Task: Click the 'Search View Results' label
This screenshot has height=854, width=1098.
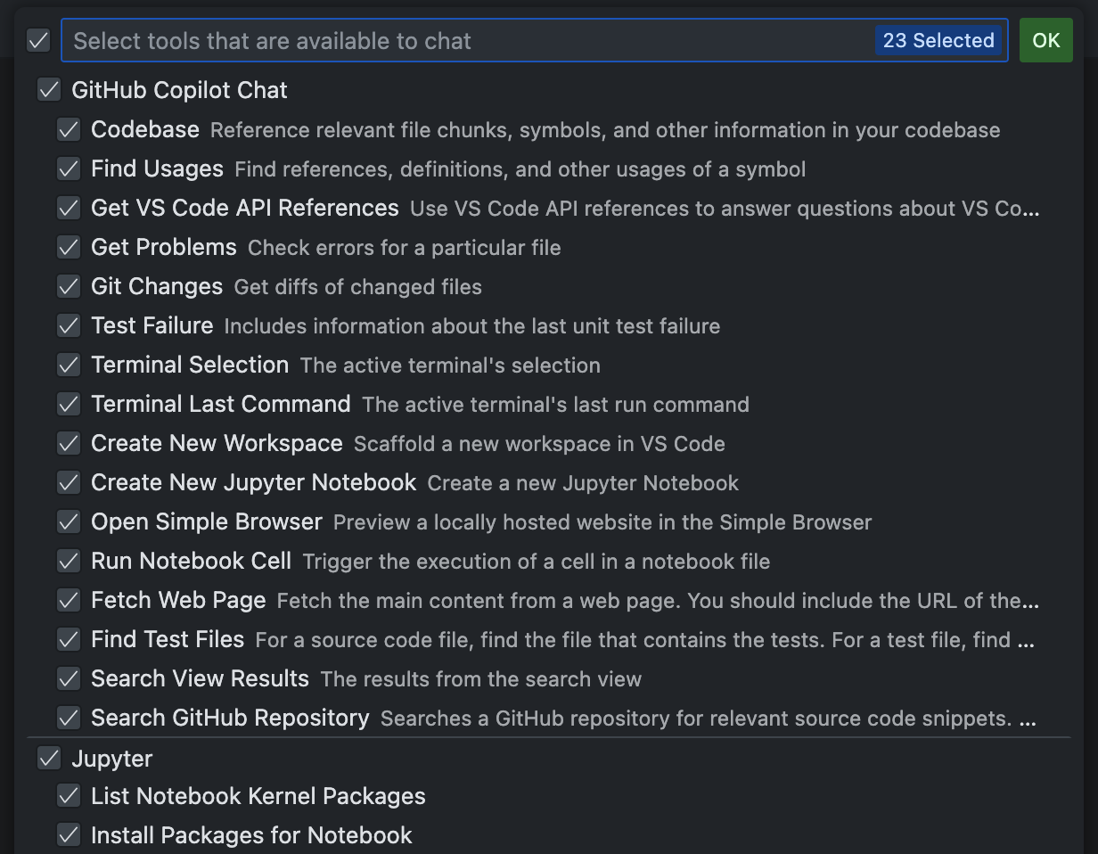Action: 200,678
